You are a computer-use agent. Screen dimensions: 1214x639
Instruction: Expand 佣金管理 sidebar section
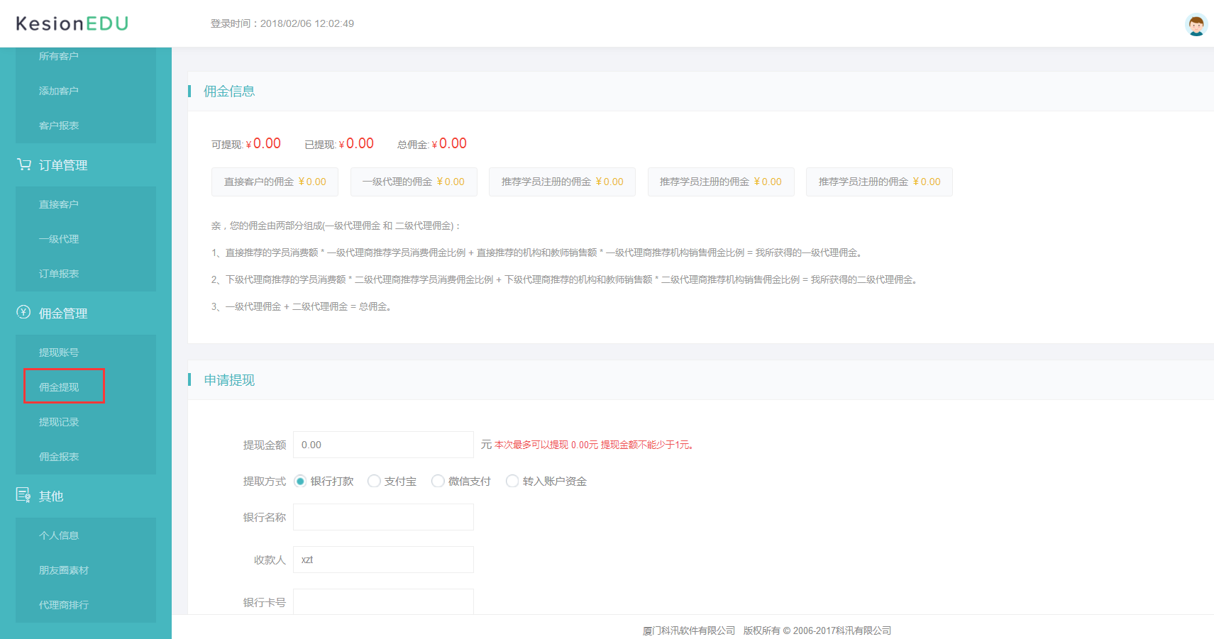click(63, 313)
